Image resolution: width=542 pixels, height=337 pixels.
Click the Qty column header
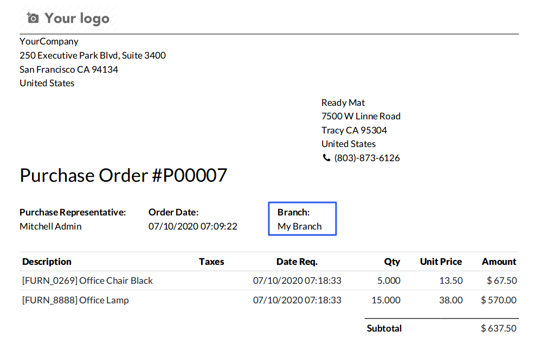click(392, 262)
